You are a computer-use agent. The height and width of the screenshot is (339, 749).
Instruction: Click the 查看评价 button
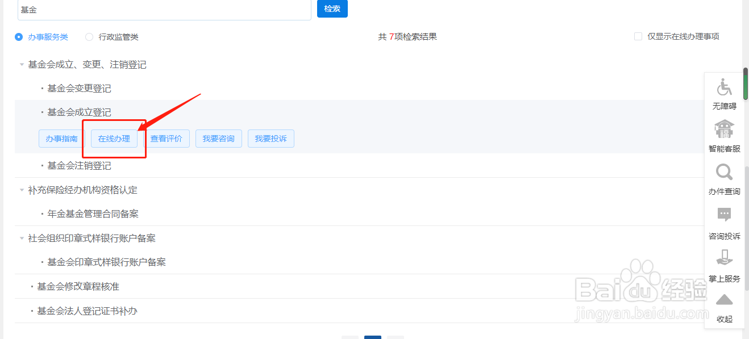coord(167,139)
